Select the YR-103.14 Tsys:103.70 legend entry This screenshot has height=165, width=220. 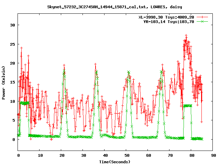point(168,22)
